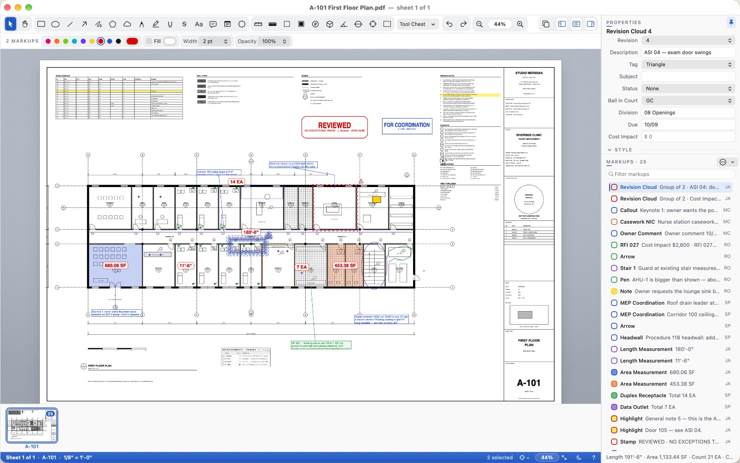Collapse the Style section
The image size is (740, 463).
click(x=610, y=150)
